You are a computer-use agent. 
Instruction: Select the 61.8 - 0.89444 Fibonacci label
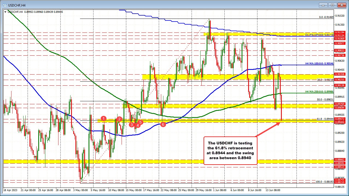click(x=325, y=119)
